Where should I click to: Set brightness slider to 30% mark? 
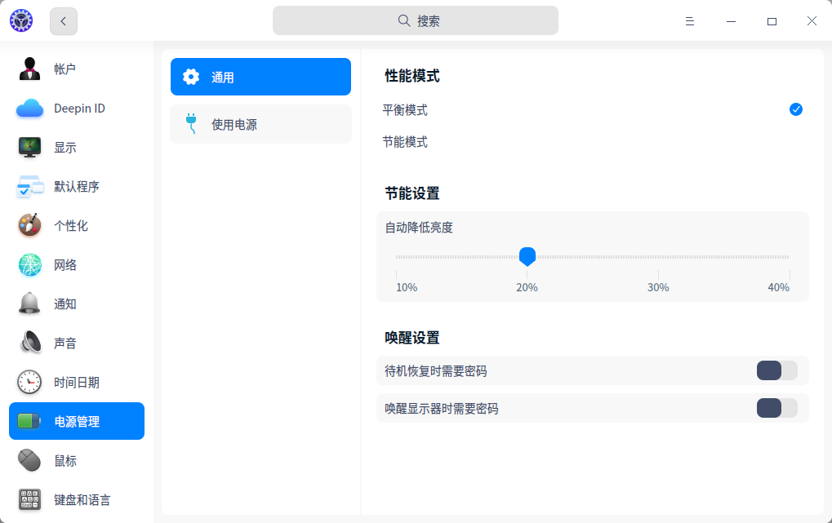(x=658, y=258)
